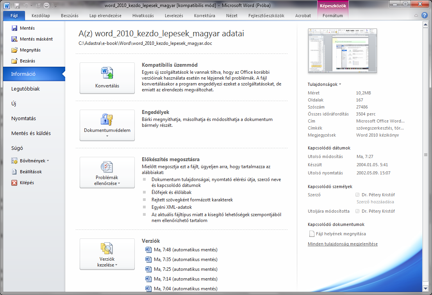This screenshot has width=432, height=295.
Task: Expand the Bővítmények dropdown arrow
Action: click(x=48, y=161)
